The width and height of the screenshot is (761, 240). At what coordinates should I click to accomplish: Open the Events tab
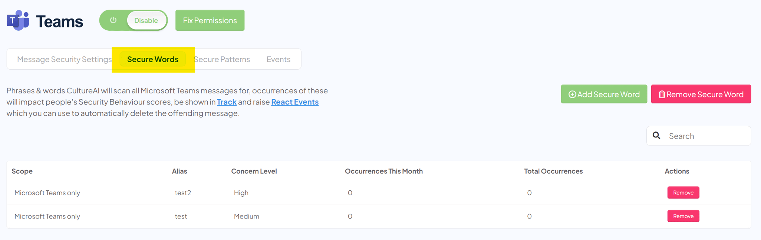click(278, 59)
